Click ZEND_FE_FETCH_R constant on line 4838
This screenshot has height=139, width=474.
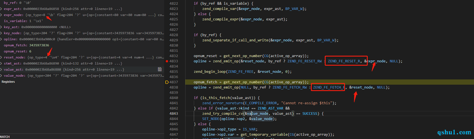tap(329, 87)
